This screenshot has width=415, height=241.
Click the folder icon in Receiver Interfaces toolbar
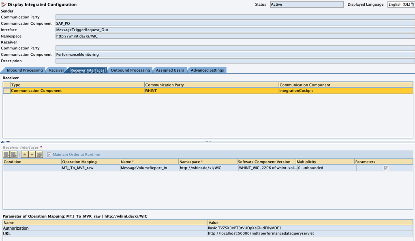(x=39, y=154)
